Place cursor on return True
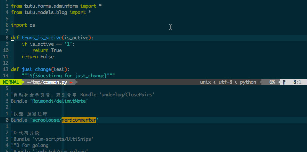The image size is (307, 152). (47, 50)
